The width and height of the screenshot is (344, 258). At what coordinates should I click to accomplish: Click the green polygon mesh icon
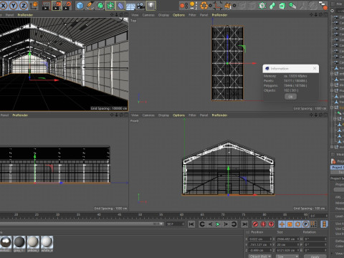pos(262,6)
